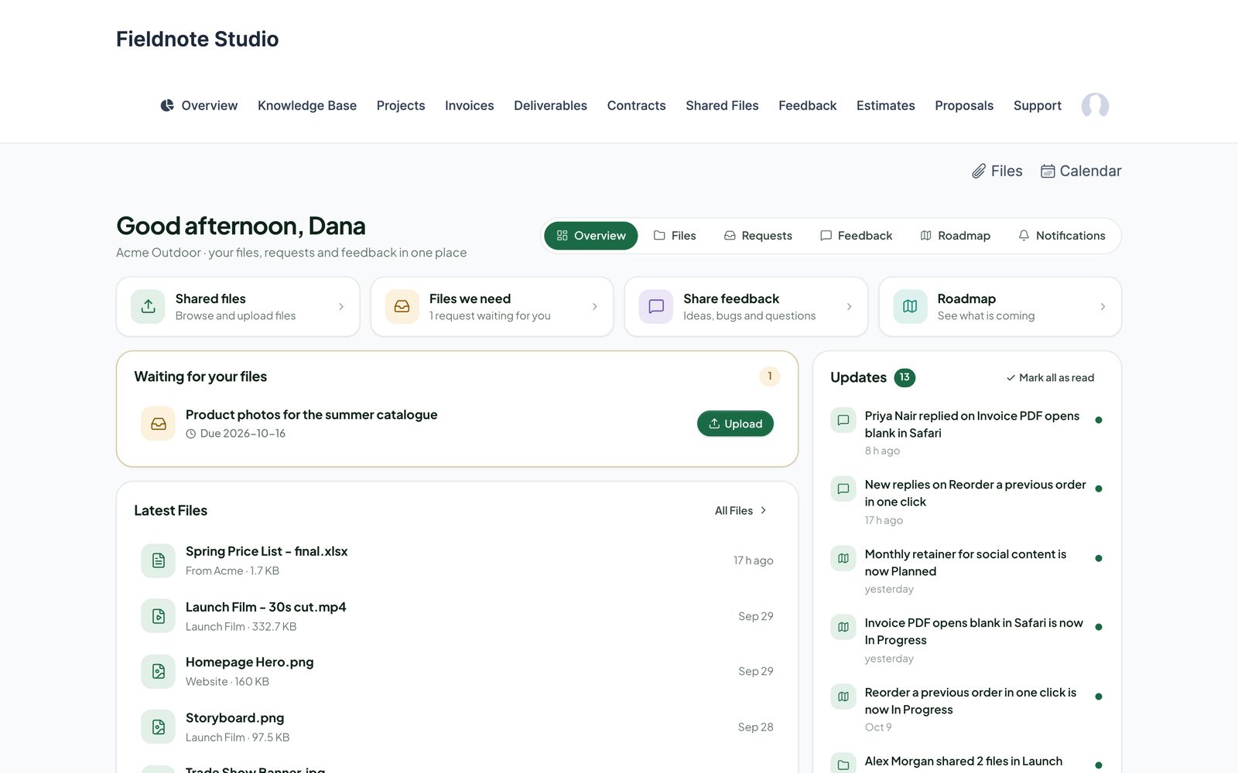
Task: Switch to the Overview tab pill
Action: click(x=591, y=236)
